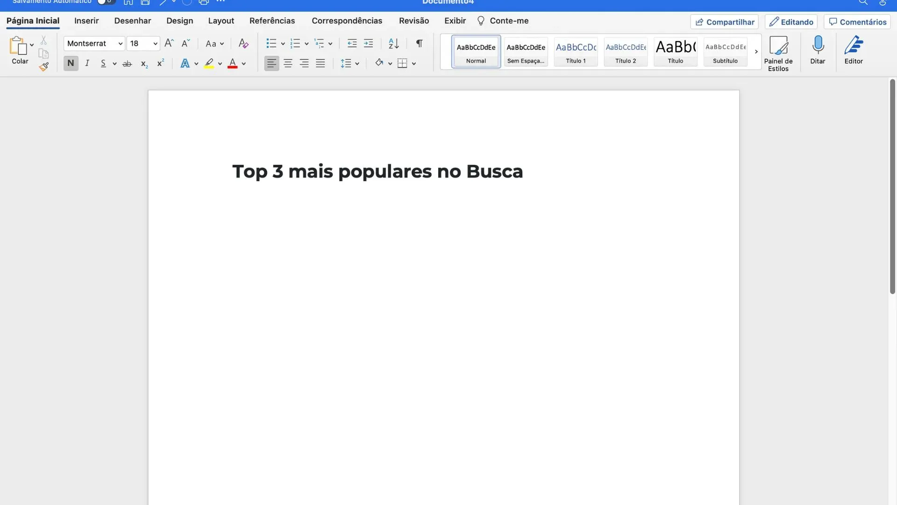This screenshot has height=505, width=897.
Task: Click the Compartilhar button
Action: coord(724,22)
